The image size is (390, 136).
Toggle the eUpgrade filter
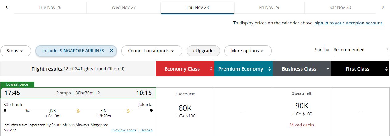point(203,51)
